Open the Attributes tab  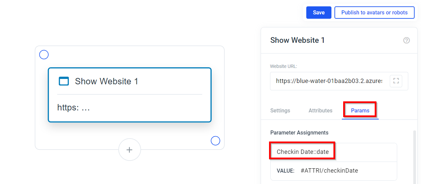tap(320, 110)
